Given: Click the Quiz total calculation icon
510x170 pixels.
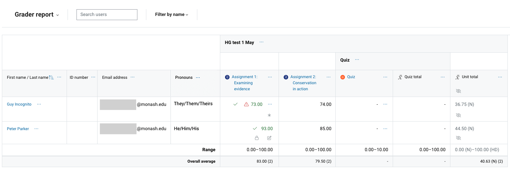Looking at the screenshot, I should coord(400,77).
